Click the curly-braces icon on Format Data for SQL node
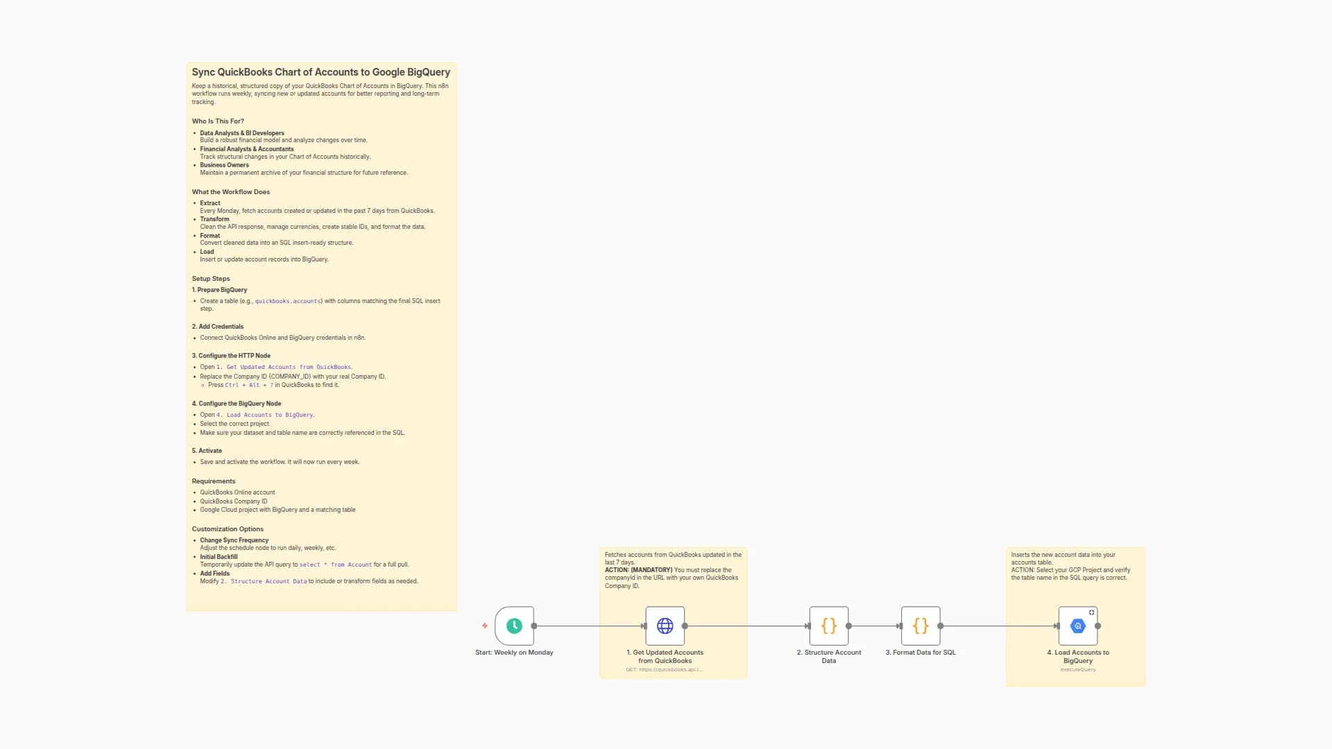1332x749 pixels. pyautogui.click(x=920, y=626)
